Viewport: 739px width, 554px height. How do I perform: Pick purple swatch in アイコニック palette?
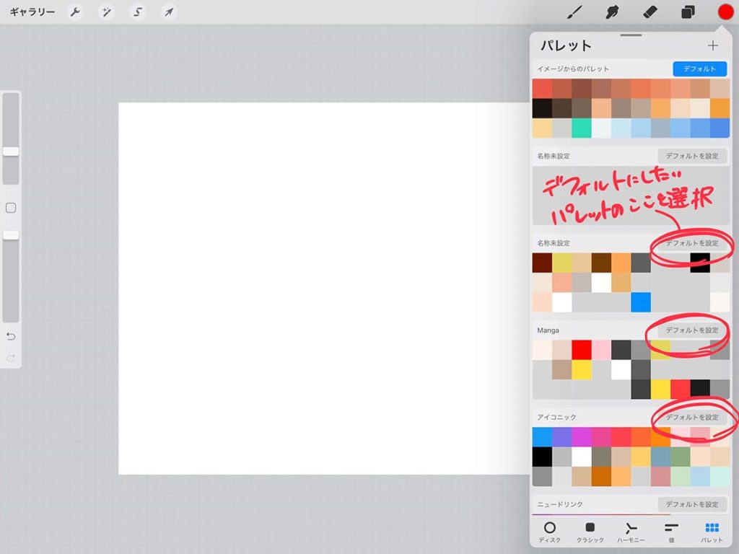pos(561,437)
